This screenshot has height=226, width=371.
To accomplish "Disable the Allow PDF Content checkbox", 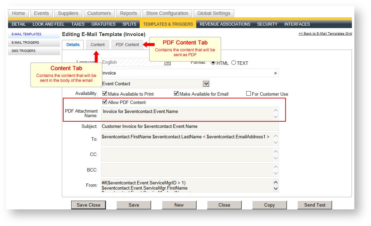I will pyautogui.click(x=104, y=102).
